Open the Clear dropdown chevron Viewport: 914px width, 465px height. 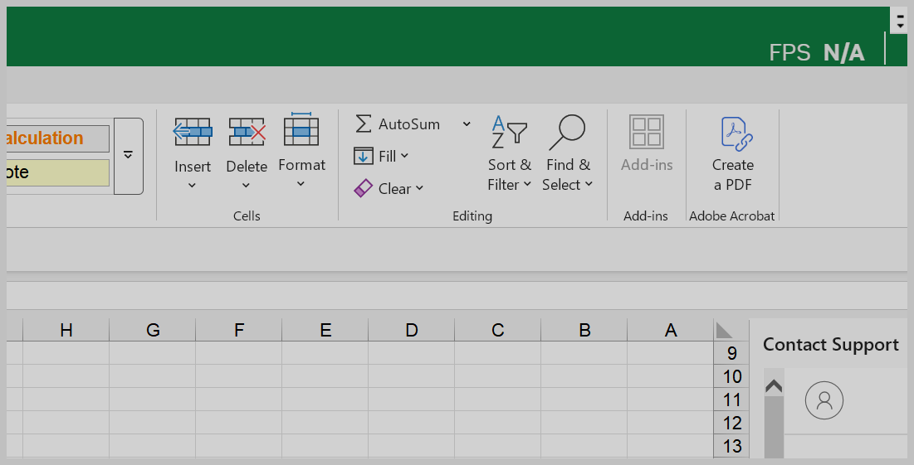pos(420,188)
